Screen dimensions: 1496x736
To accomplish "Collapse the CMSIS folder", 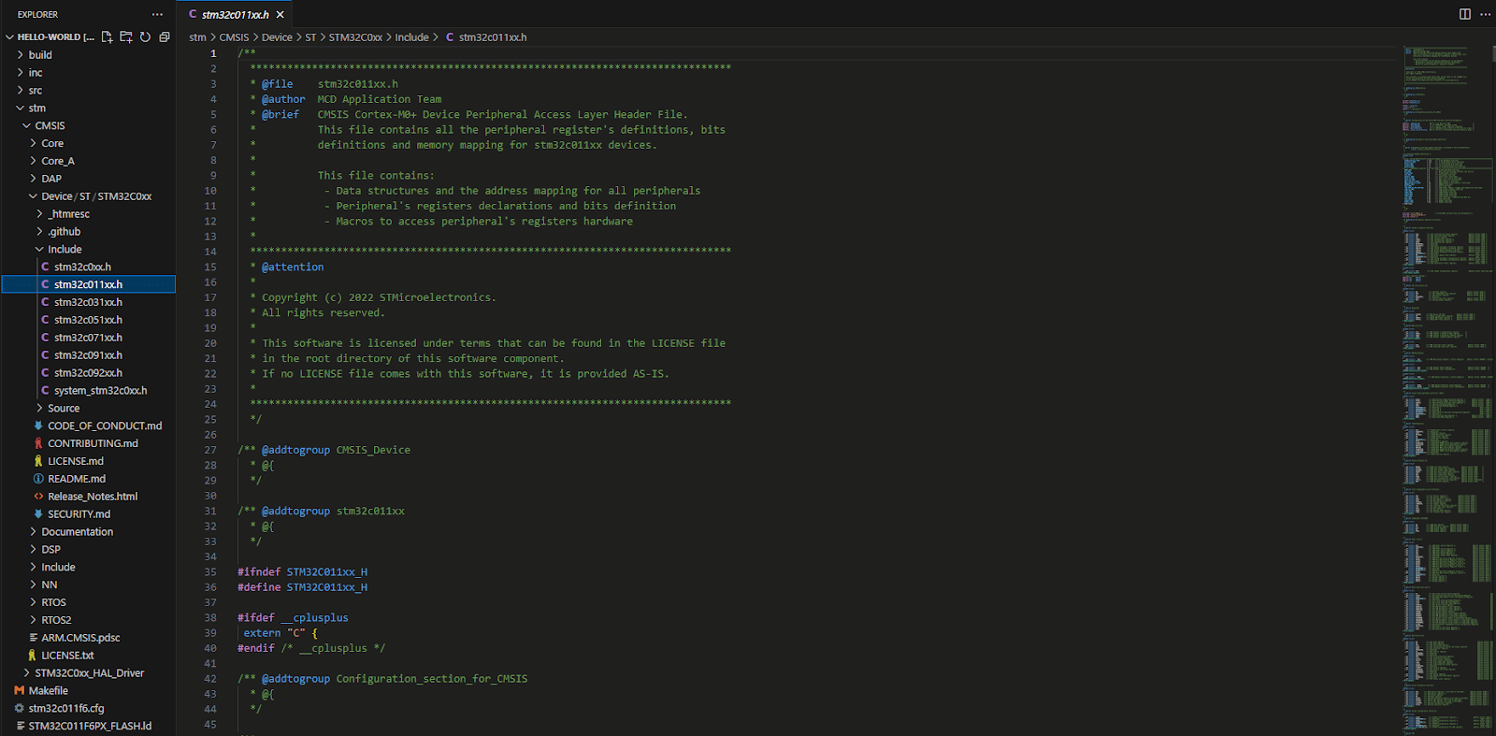I will (50, 125).
